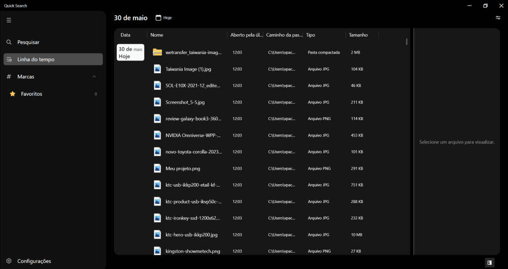Click the kingston-showmetech.png file icon
Screen dimensions: 508x269
coord(157,251)
